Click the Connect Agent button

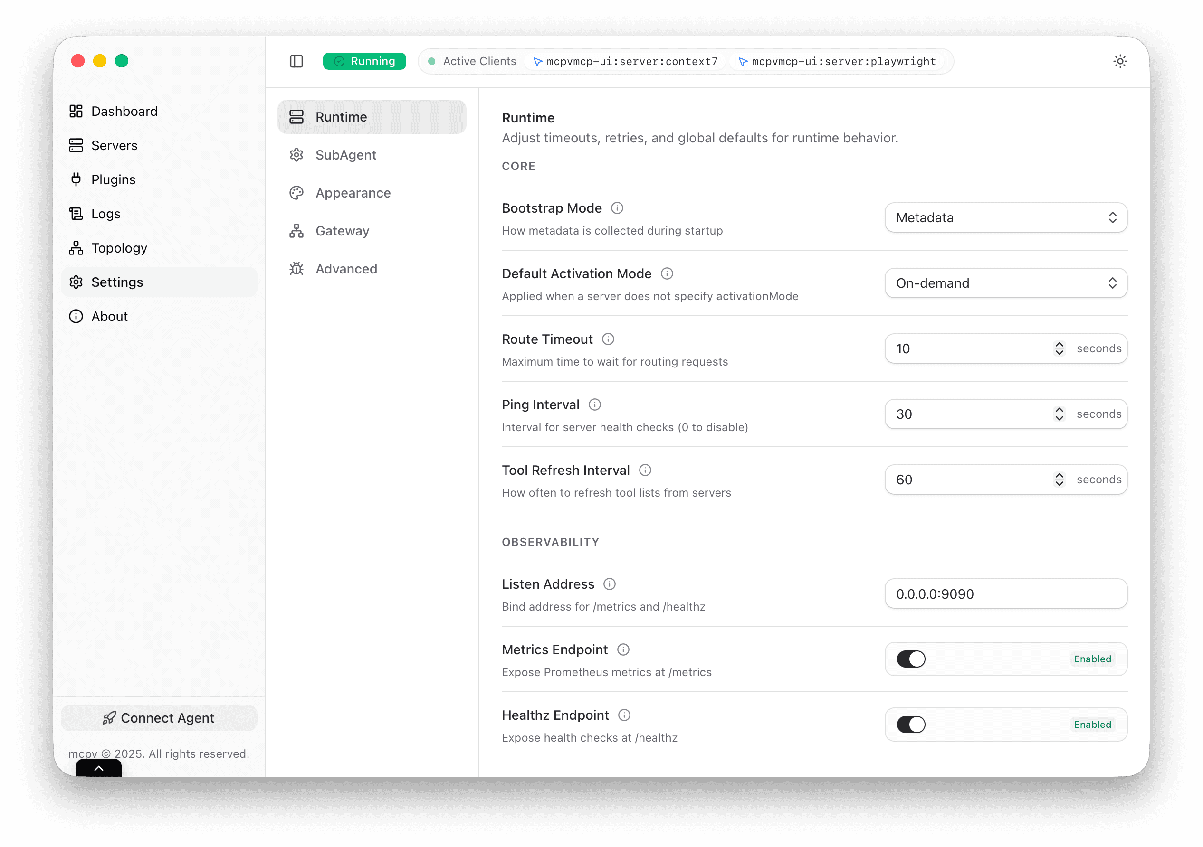(x=159, y=718)
